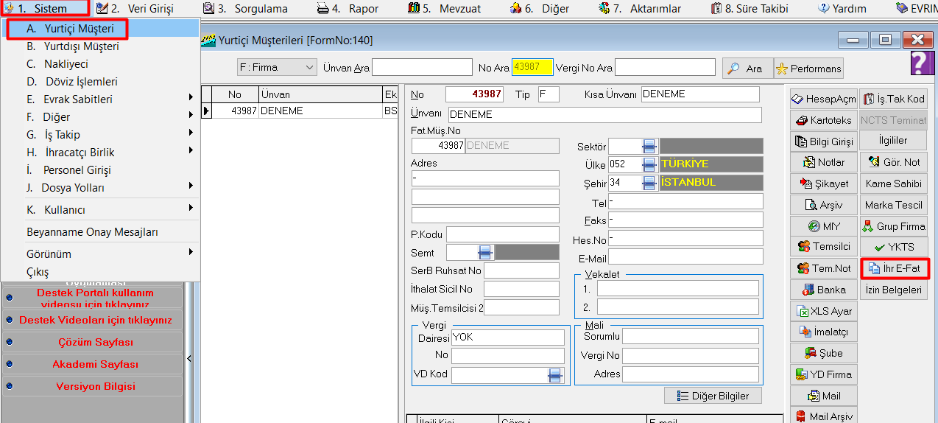The width and height of the screenshot is (938, 423).
Task: Click the Vergi No Ara field
Action: tap(665, 68)
